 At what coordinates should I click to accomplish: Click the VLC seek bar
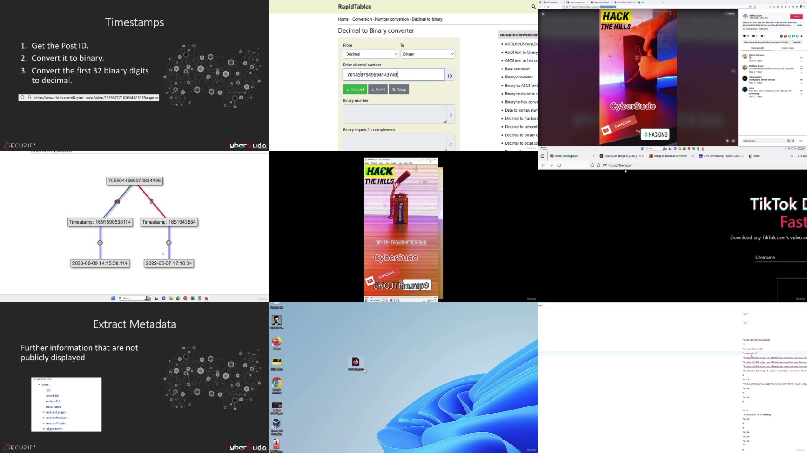(400, 297)
